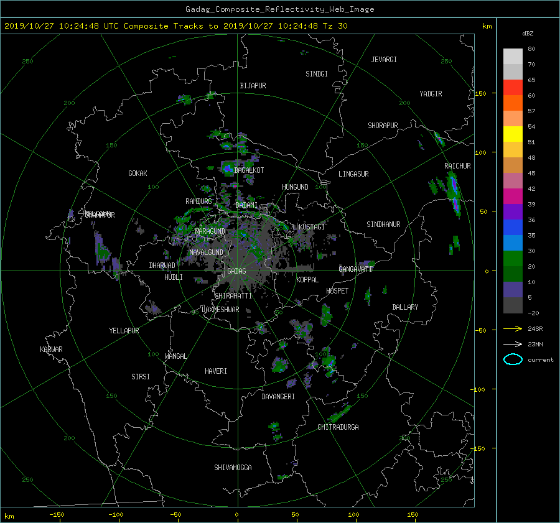Select the BALLARY label
The width and height of the screenshot is (560, 523).
click(405, 307)
